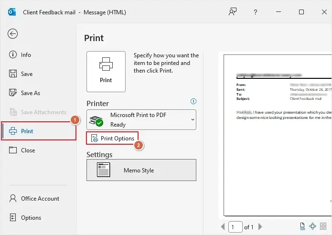Open Options in the sidebar
This screenshot has height=235, width=332.
pos(25,218)
